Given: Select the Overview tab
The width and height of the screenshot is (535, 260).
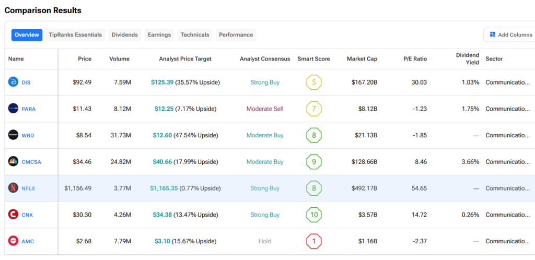Looking at the screenshot, I should (x=27, y=35).
